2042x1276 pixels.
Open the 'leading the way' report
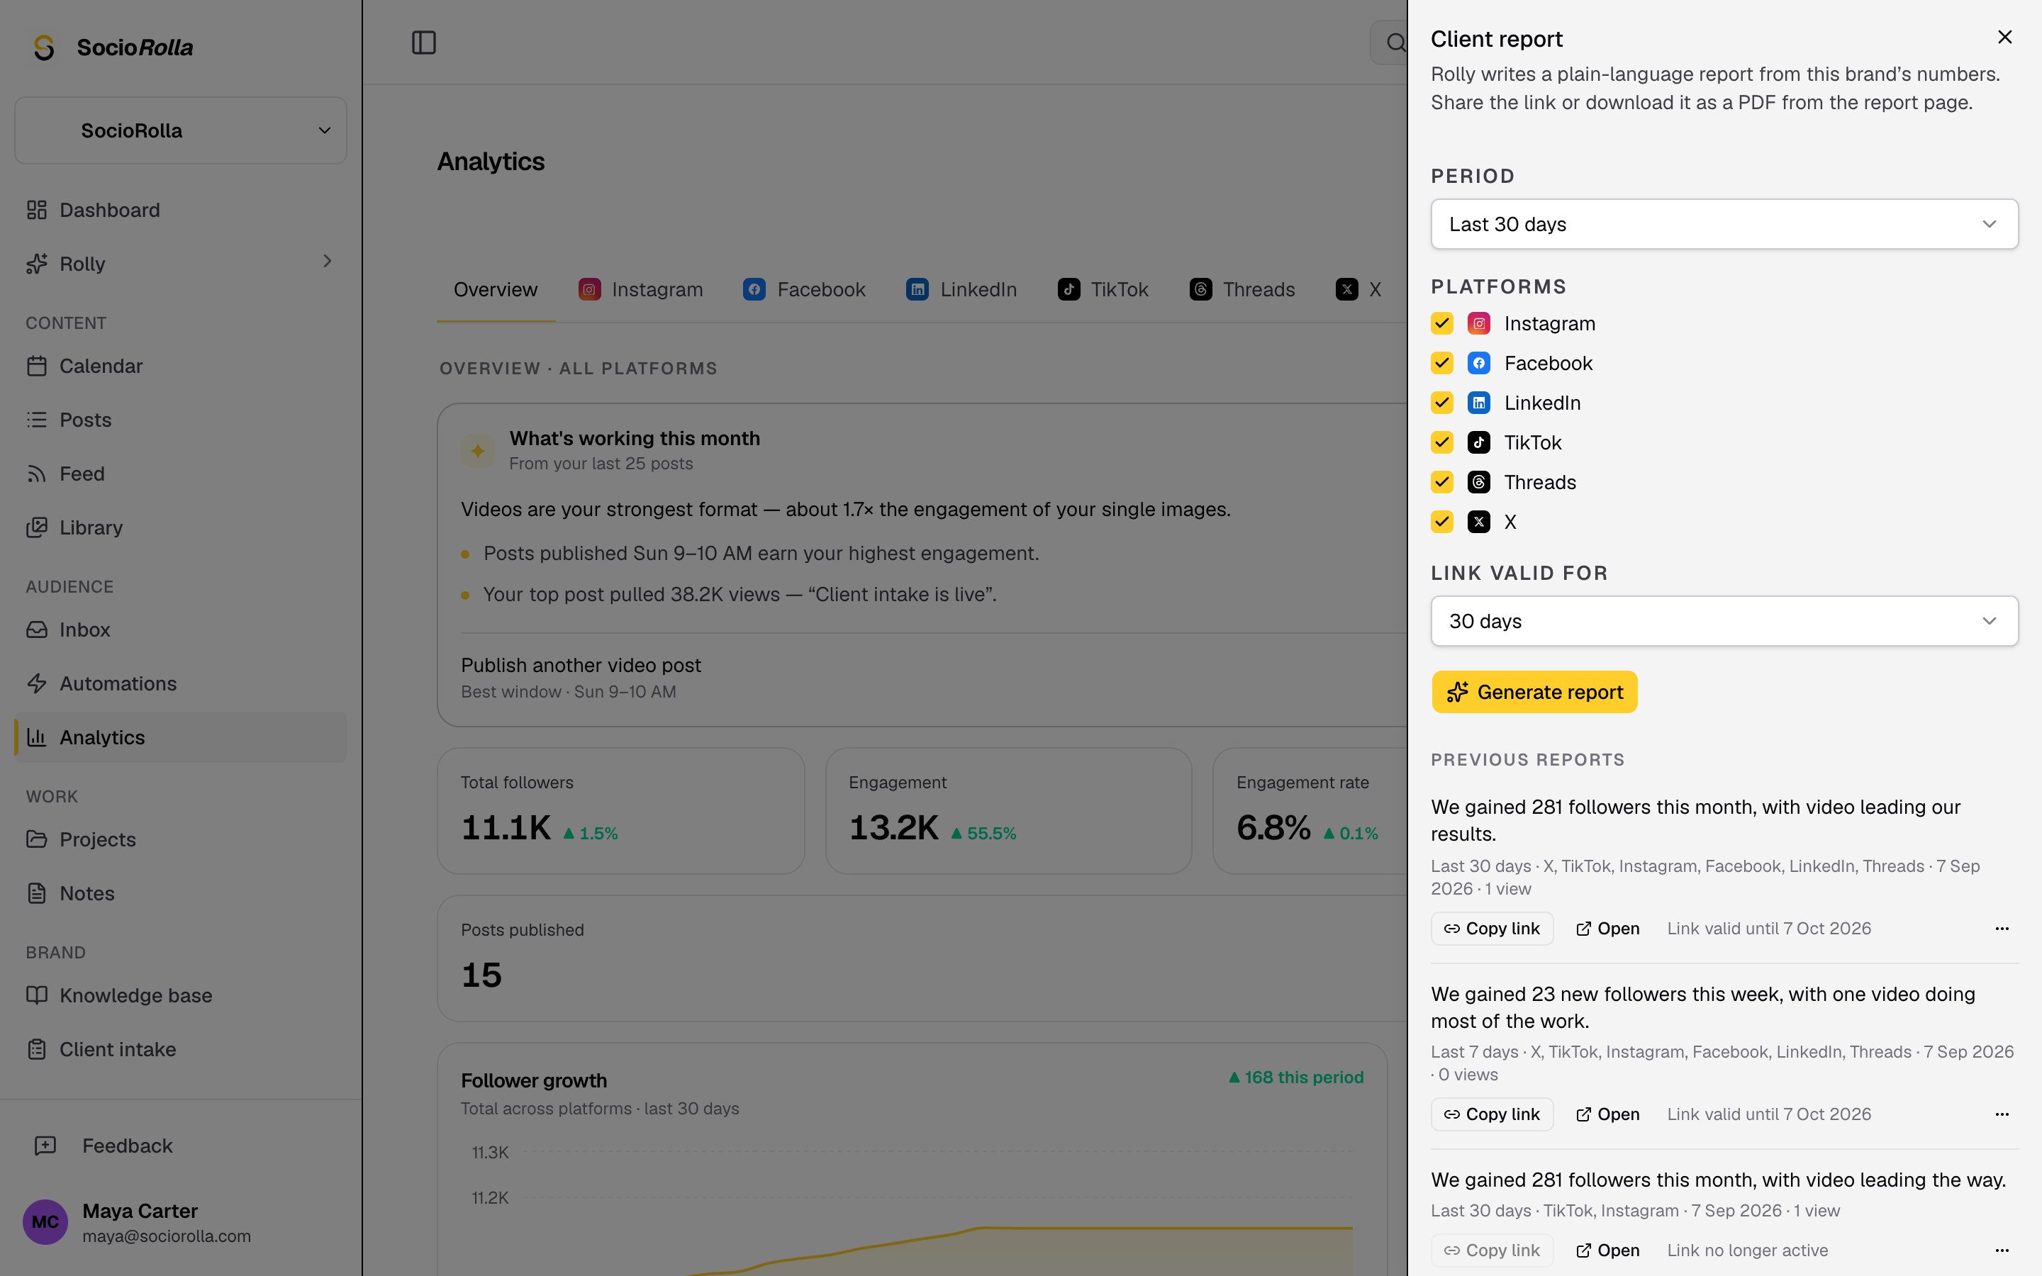1607,1250
